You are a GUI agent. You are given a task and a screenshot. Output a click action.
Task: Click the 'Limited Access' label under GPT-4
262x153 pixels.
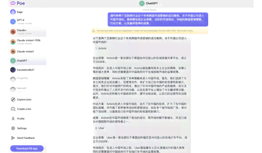[24, 23]
